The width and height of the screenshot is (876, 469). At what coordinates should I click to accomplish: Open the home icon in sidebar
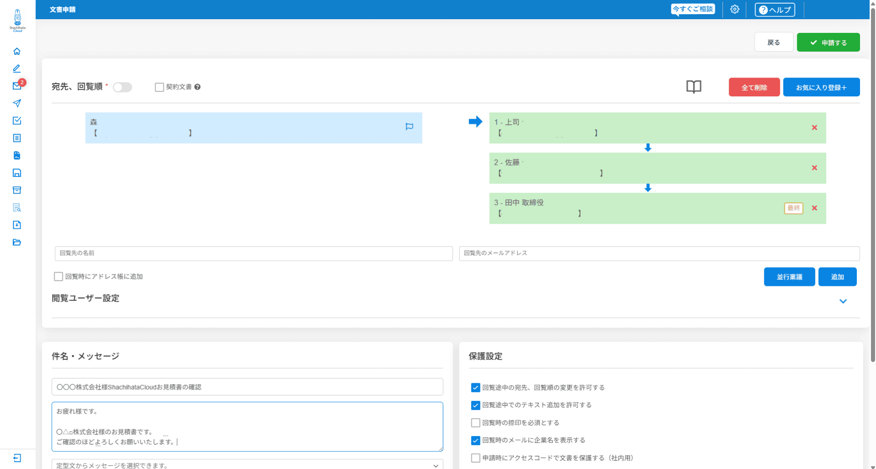(17, 51)
